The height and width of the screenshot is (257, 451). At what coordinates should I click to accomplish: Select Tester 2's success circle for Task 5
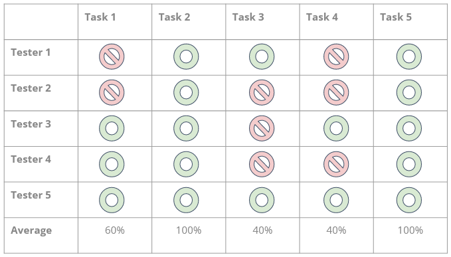coord(409,92)
